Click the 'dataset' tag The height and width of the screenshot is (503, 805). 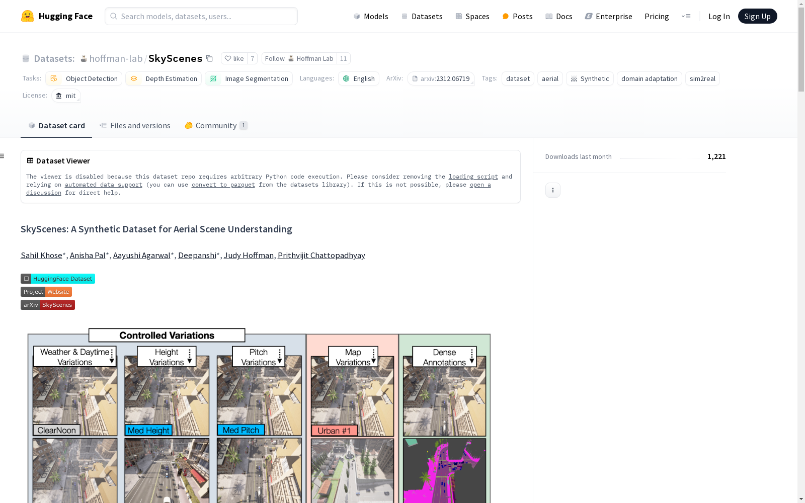click(x=518, y=78)
